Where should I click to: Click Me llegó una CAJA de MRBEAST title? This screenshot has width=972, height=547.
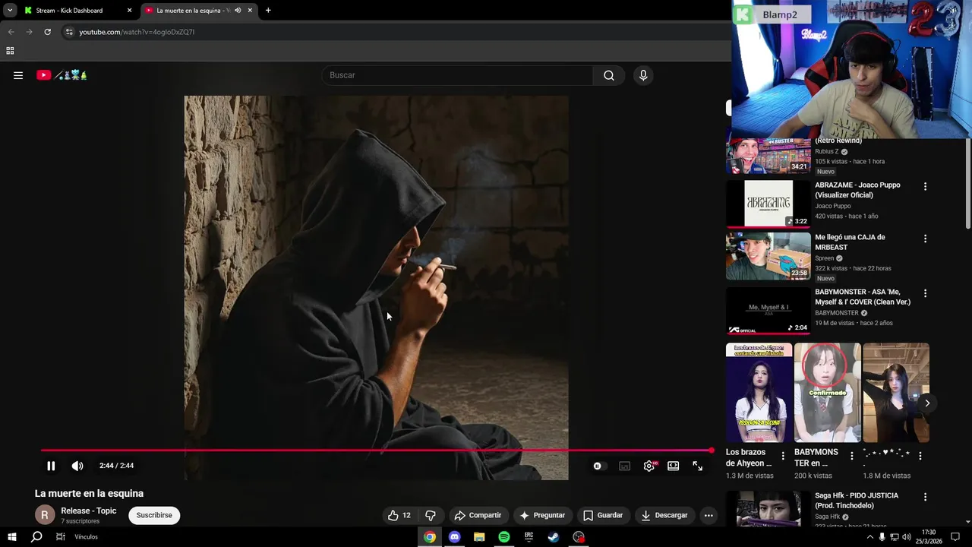(850, 242)
